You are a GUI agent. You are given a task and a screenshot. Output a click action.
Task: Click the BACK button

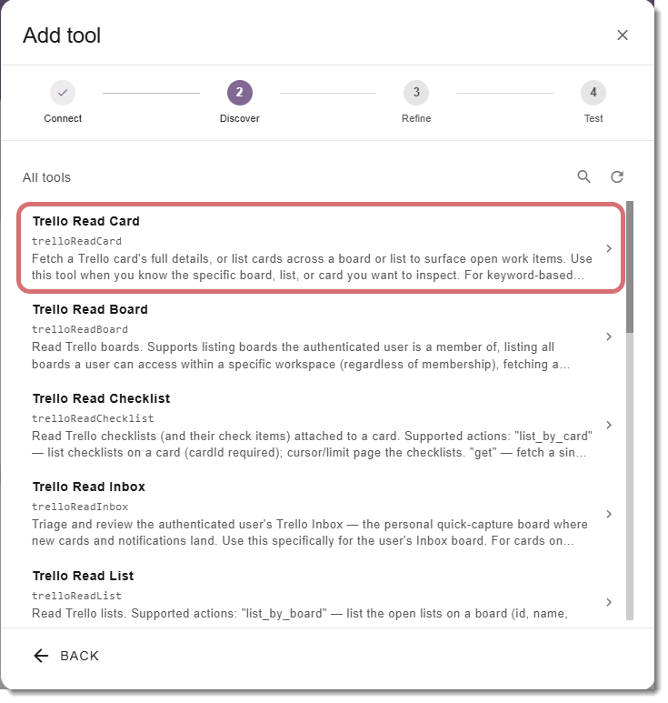[x=66, y=656]
